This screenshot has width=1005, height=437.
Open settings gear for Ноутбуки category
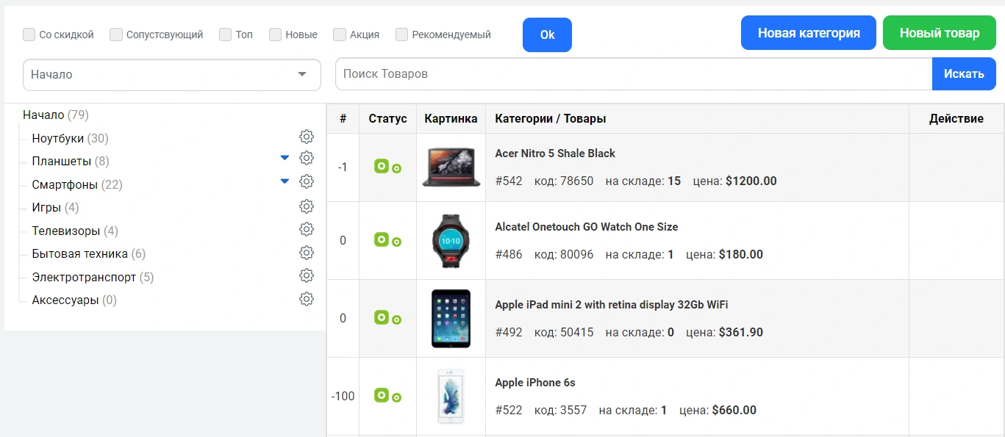(307, 137)
